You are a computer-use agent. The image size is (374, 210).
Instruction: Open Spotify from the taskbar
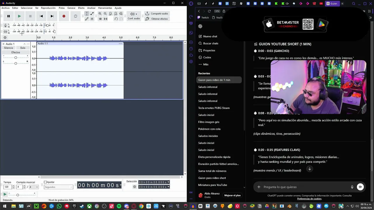[119, 206]
